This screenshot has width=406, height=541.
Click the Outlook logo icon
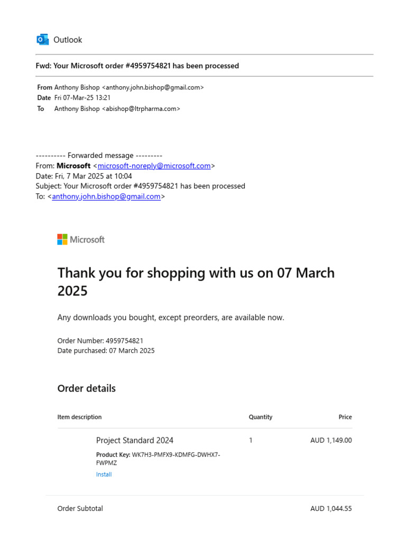[42, 40]
